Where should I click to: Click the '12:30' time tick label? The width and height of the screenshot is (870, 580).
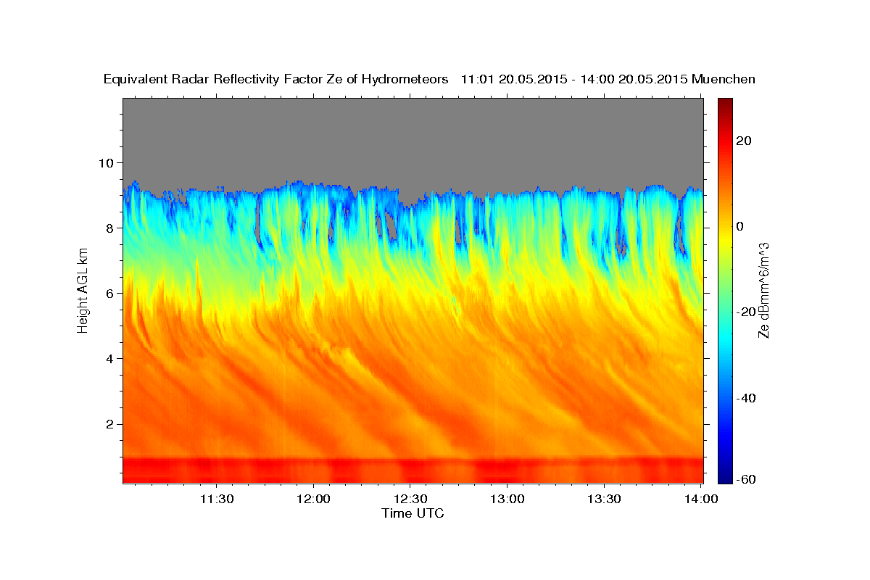(410, 499)
